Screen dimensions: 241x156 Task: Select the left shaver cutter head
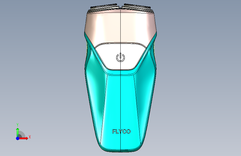104,8
